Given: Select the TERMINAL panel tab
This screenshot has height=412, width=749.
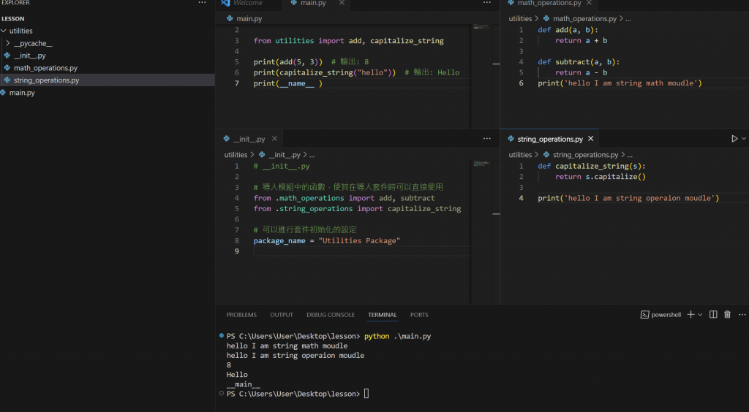Looking at the screenshot, I should [x=382, y=315].
